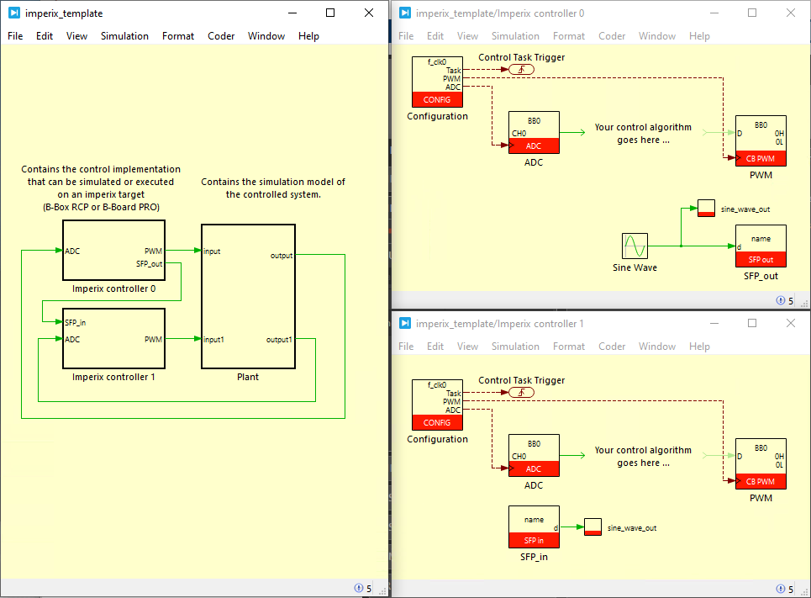Select the Sine Wave source block
The height and width of the screenshot is (598, 811).
[635, 246]
